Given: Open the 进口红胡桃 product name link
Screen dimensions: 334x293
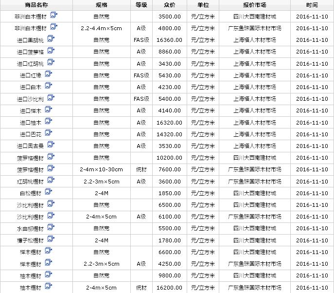Looking at the screenshot, I should click(x=30, y=64).
